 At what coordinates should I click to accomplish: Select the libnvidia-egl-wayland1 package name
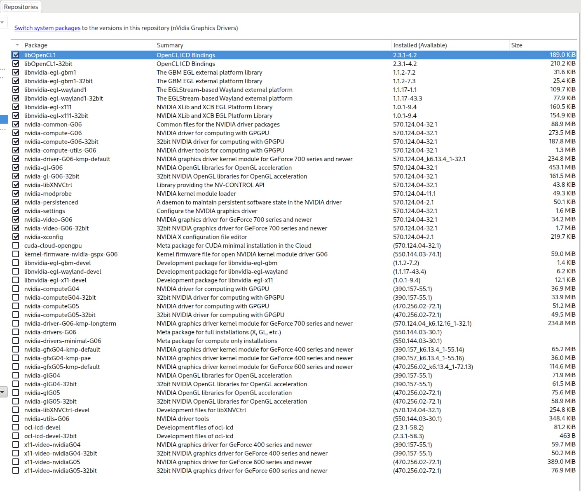55,89
